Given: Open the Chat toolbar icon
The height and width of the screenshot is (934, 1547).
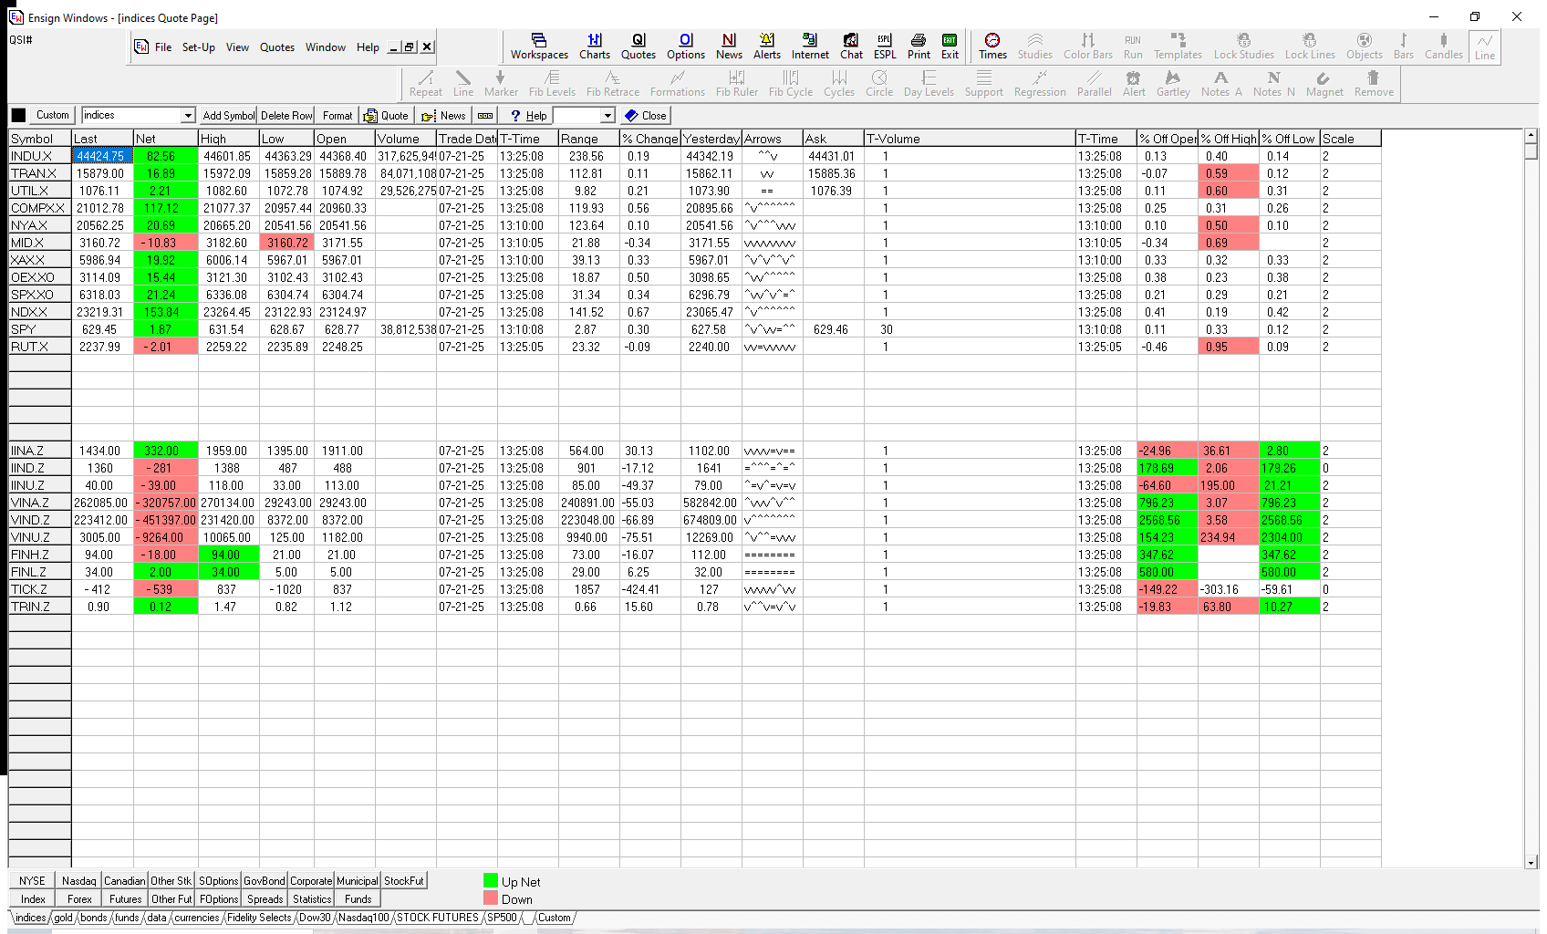Looking at the screenshot, I should [851, 47].
